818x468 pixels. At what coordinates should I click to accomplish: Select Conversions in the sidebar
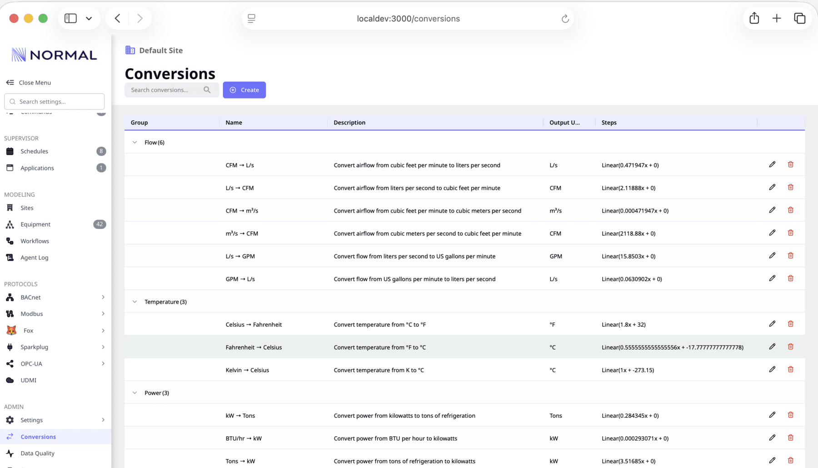point(55,437)
